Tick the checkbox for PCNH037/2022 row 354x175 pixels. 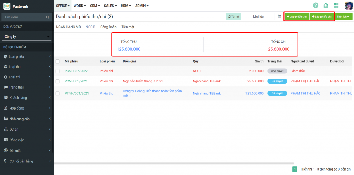[58, 71]
